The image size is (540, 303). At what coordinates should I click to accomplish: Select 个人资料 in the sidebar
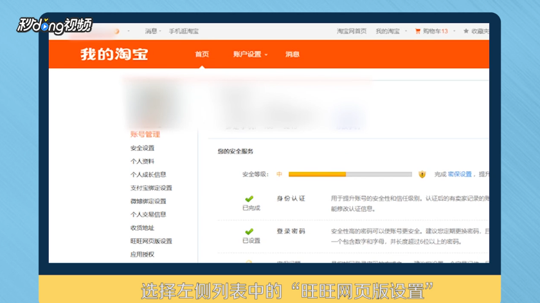click(142, 161)
